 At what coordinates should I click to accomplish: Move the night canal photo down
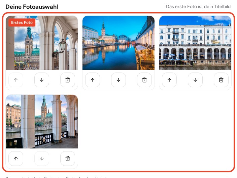(x=118, y=80)
